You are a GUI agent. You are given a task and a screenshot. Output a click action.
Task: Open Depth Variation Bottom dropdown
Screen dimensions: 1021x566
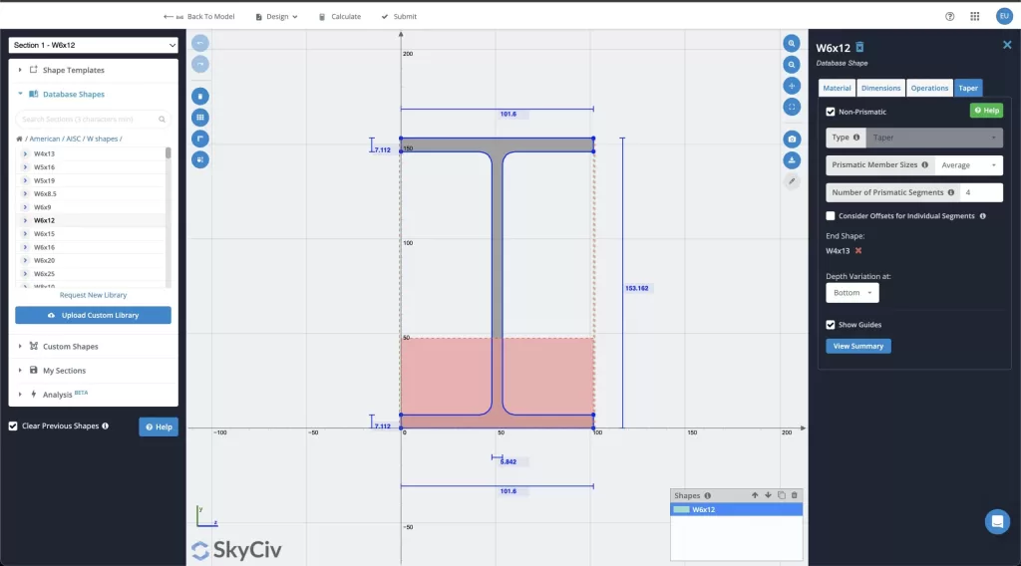pyautogui.click(x=852, y=293)
